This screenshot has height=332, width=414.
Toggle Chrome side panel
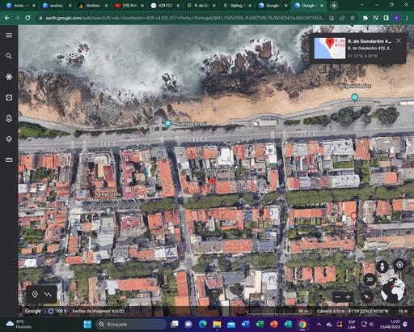click(386, 18)
